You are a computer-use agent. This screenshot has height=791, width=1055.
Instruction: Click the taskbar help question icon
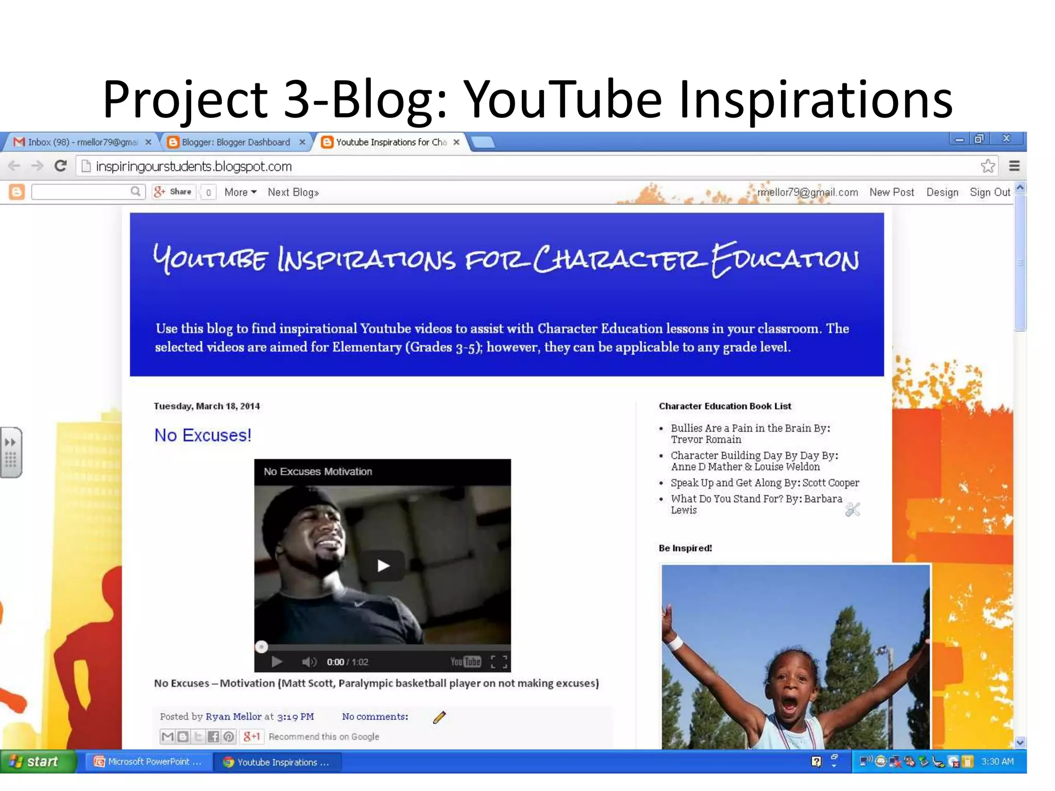click(816, 761)
